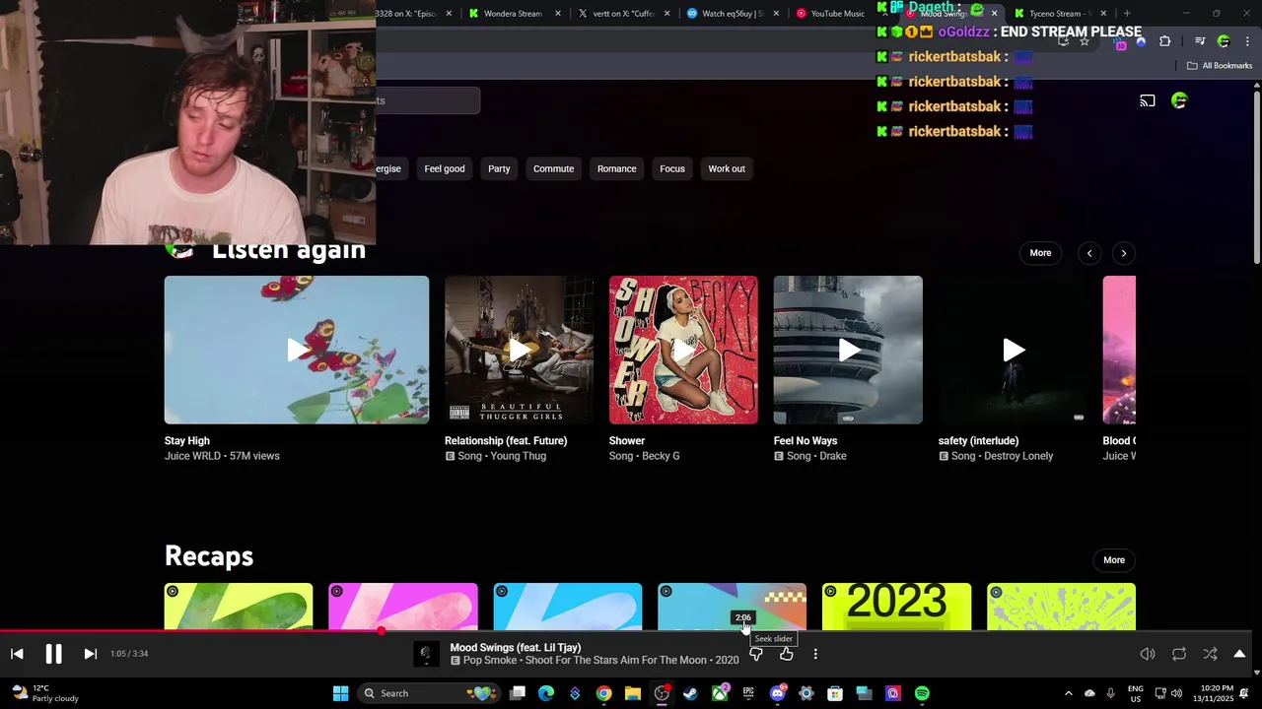Toggle shuffle in player bar

pos(1211,654)
